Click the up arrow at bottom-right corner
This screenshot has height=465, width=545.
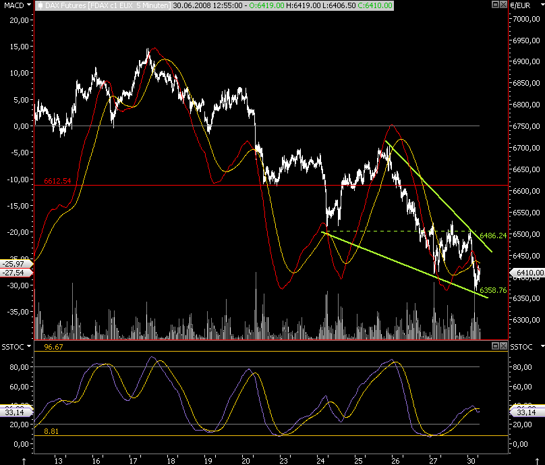coord(538,461)
